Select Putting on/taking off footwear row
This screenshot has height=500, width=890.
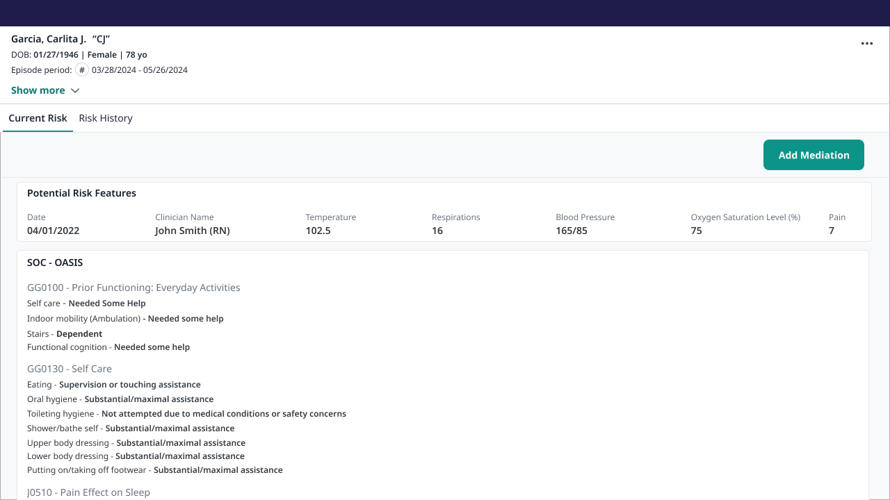(155, 470)
